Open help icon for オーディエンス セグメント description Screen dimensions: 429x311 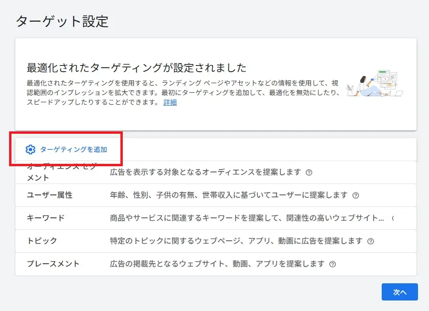[309, 172]
